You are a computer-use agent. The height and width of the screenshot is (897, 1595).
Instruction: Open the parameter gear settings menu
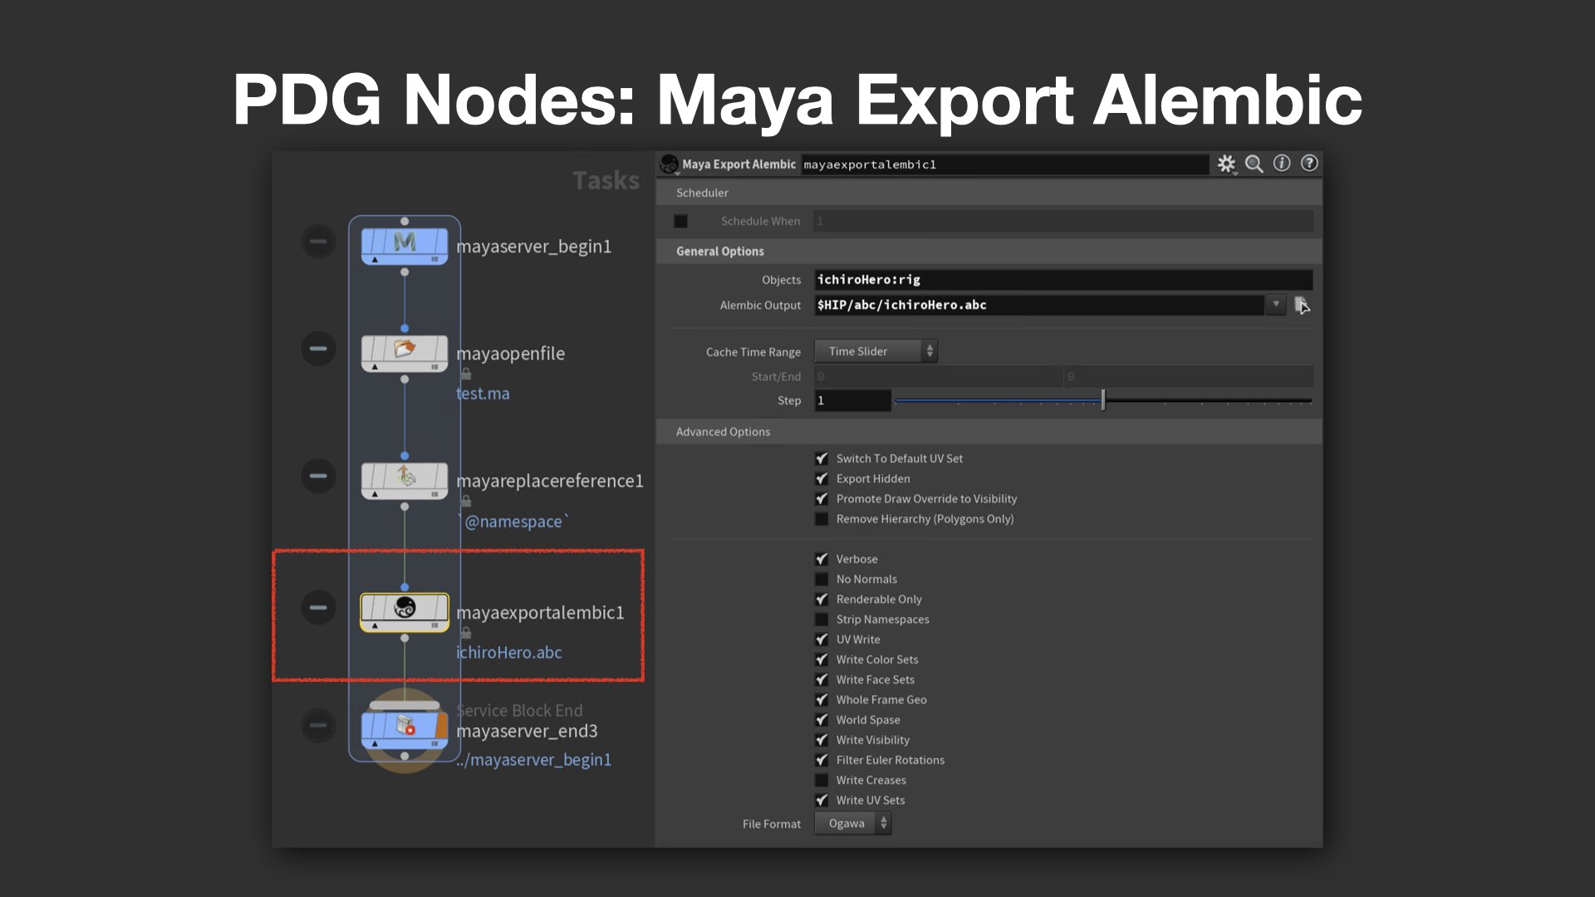point(1226,164)
